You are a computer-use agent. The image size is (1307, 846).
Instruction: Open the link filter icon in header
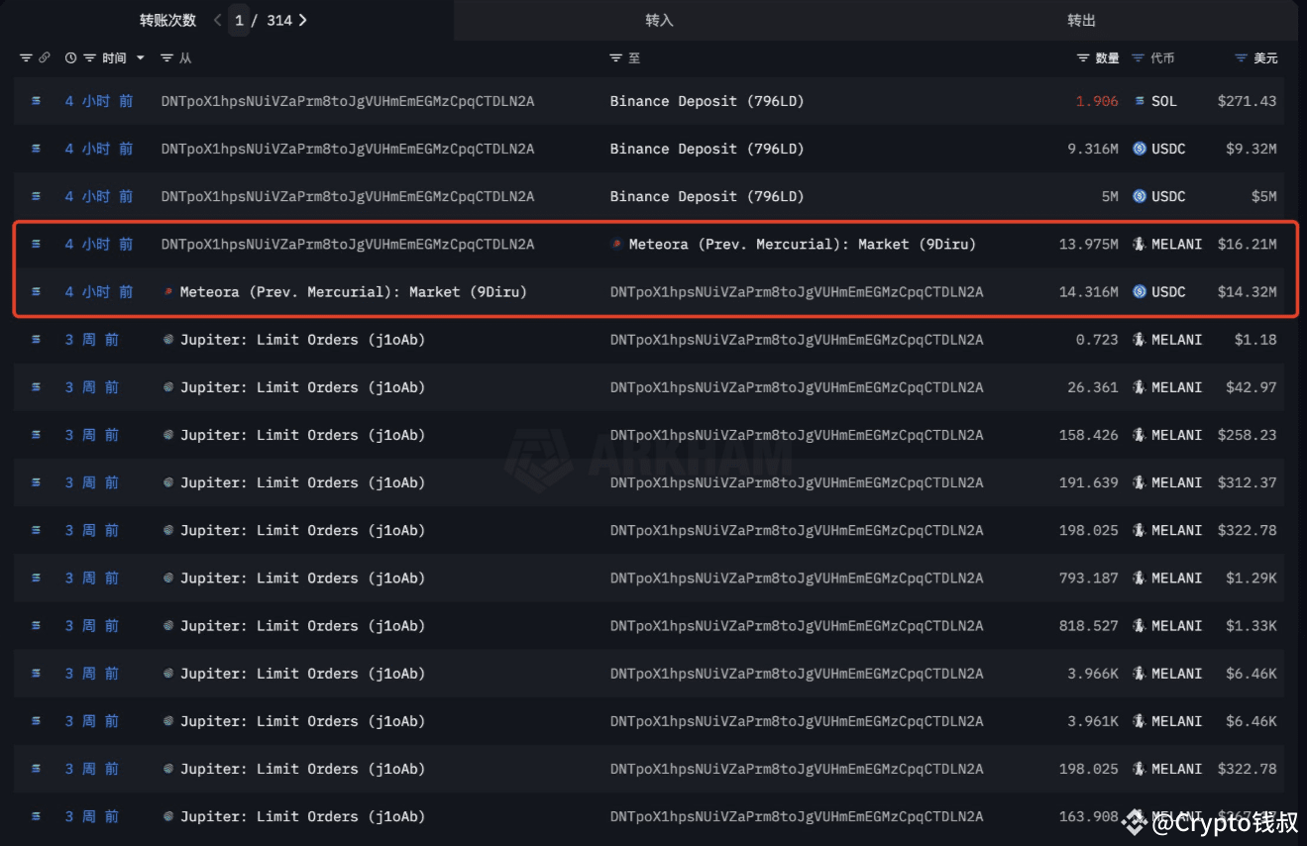[x=45, y=58]
